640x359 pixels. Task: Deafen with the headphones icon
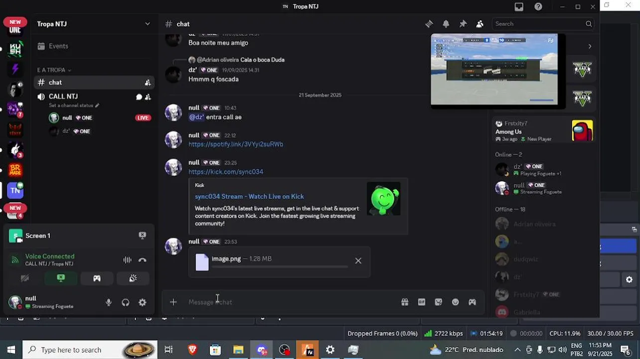pyautogui.click(x=126, y=302)
